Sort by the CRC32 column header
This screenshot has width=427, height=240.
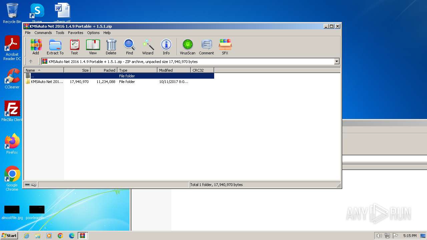pyautogui.click(x=202, y=70)
